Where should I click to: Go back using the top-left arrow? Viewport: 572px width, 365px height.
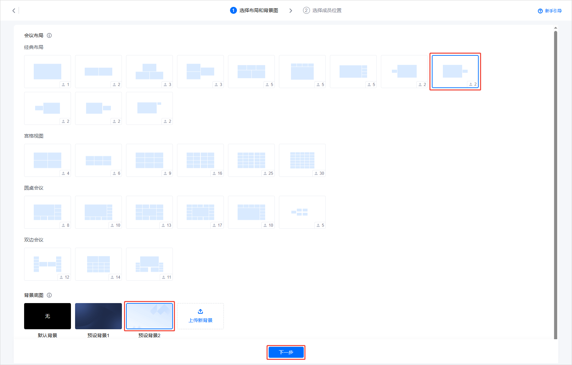(x=14, y=11)
